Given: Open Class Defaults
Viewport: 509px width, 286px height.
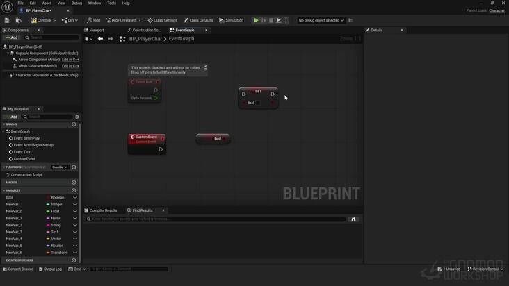Looking at the screenshot, I should pyautogui.click(x=198, y=20).
